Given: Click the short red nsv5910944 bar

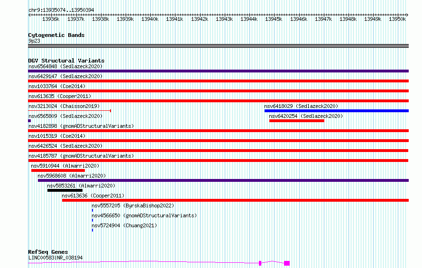Looking at the screenshot, I should coord(58,170).
